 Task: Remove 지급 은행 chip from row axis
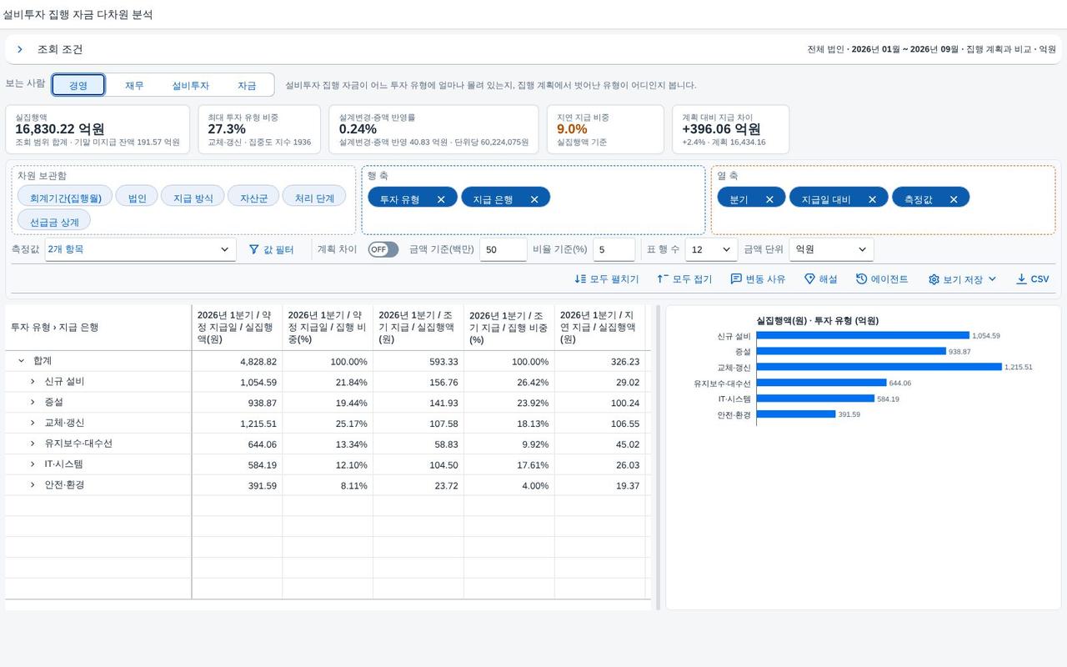534,199
